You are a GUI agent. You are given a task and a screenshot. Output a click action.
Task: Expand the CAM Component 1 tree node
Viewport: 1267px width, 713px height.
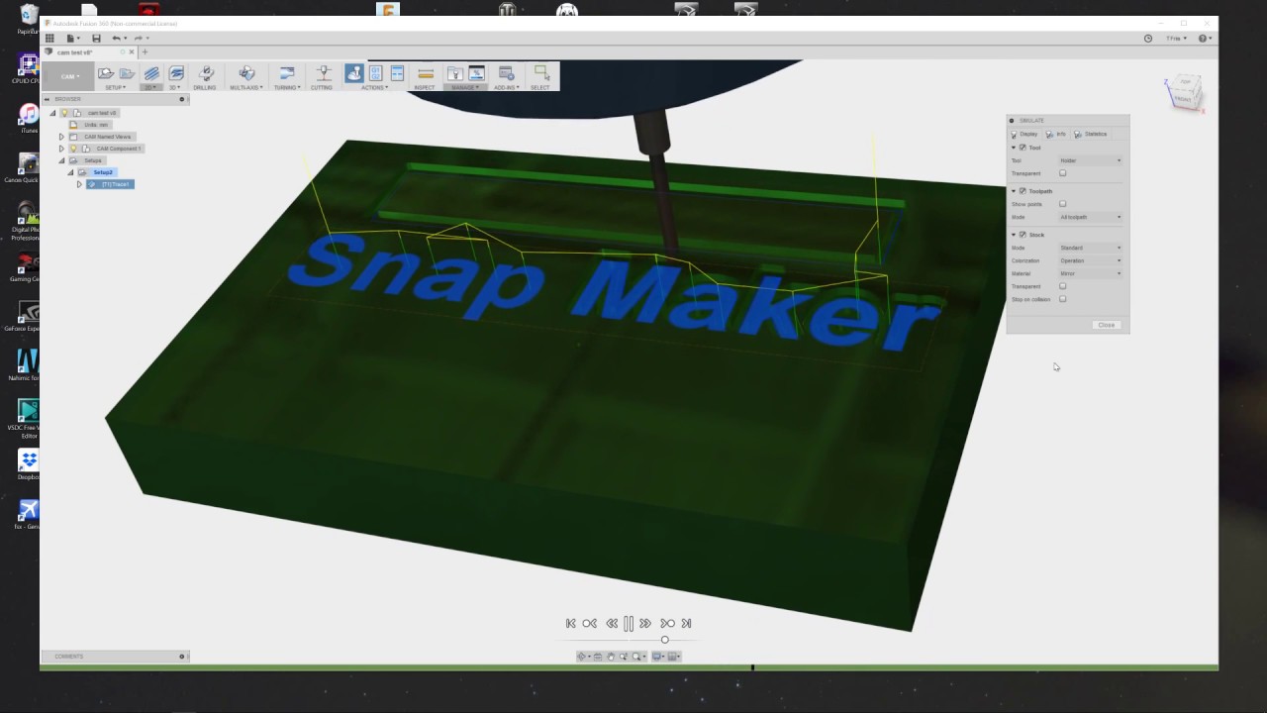point(61,149)
